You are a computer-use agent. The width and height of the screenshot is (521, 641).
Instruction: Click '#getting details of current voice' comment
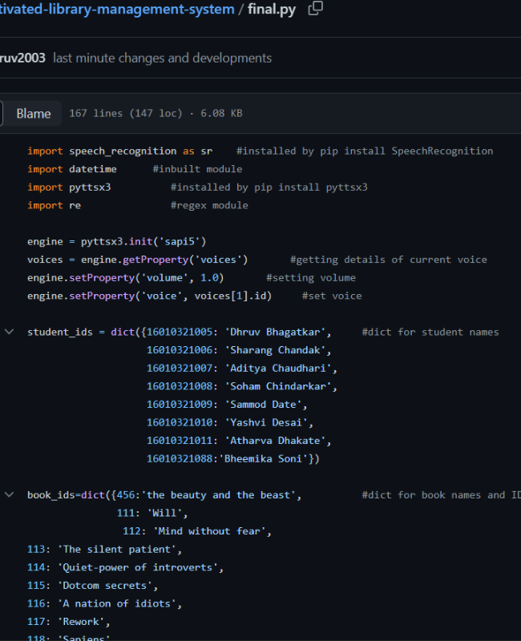coord(389,260)
